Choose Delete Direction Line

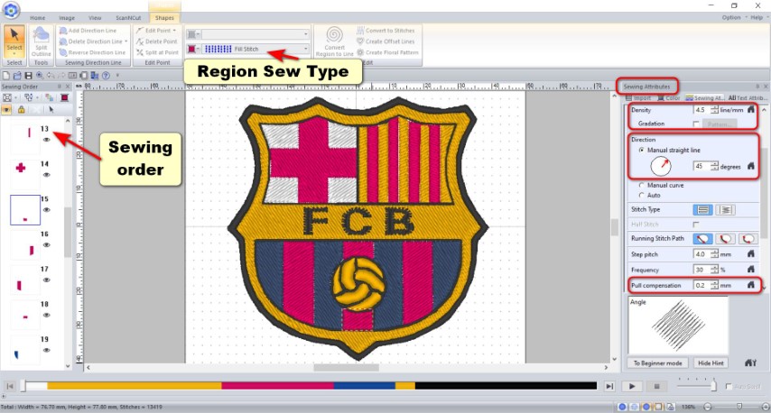tap(91, 41)
